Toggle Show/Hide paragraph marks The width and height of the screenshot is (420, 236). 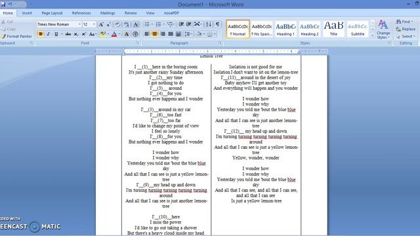(x=218, y=24)
